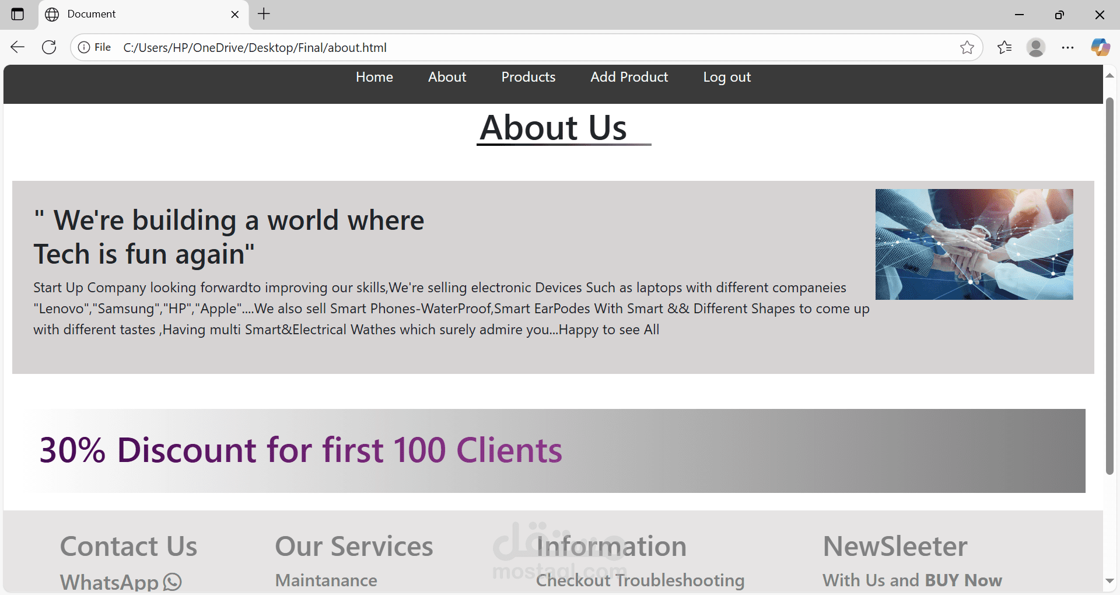Open the Favorites list icon
The height and width of the screenshot is (595, 1120).
pyautogui.click(x=1005, y=47)
